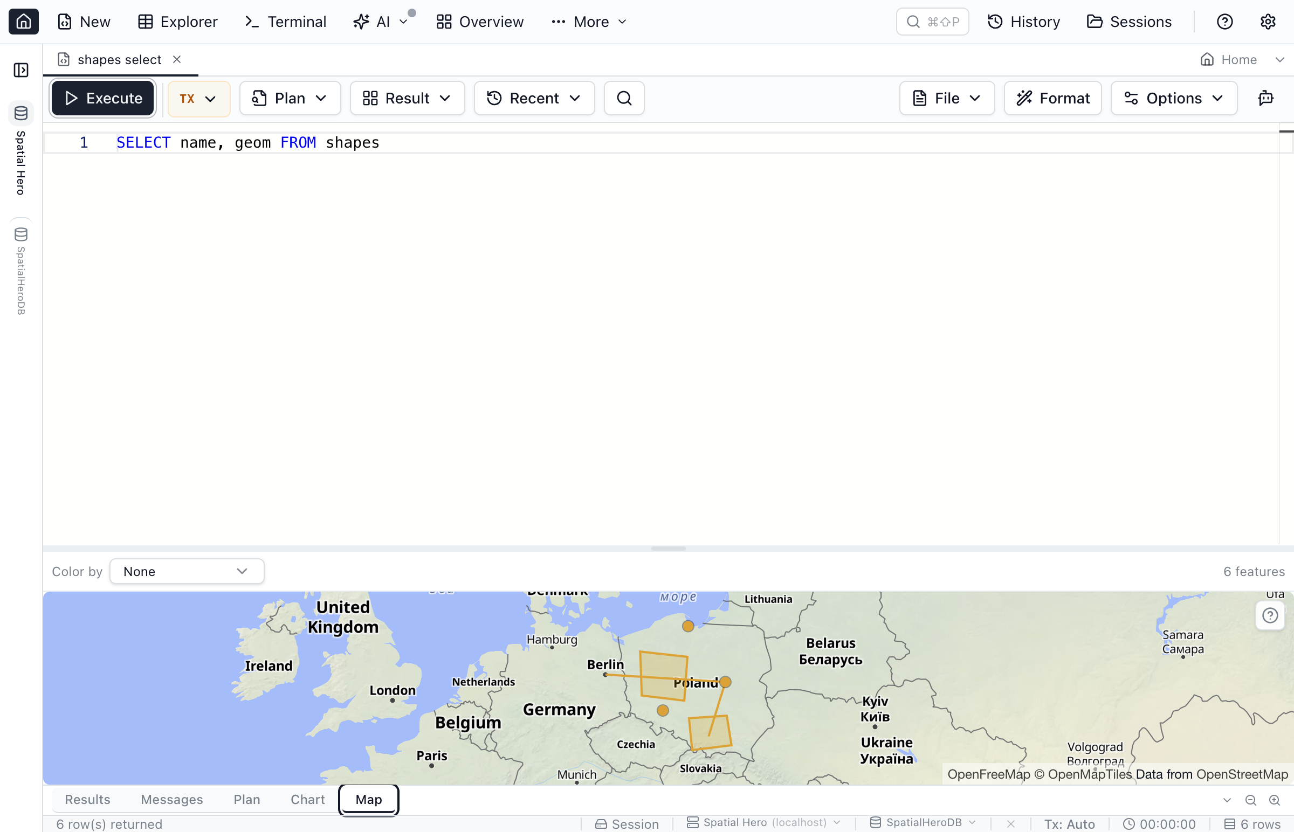Open Sessions
Screen dimensions: 1294x832
pos(1129,22)
